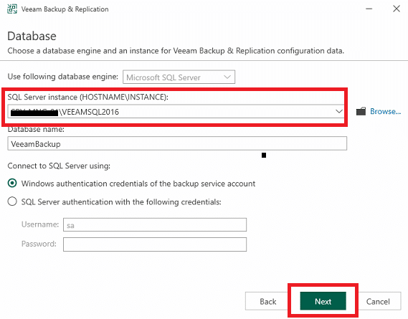Click the Username field containing sa
Viewport: 408px width, 319px height.
click(155, 224)
